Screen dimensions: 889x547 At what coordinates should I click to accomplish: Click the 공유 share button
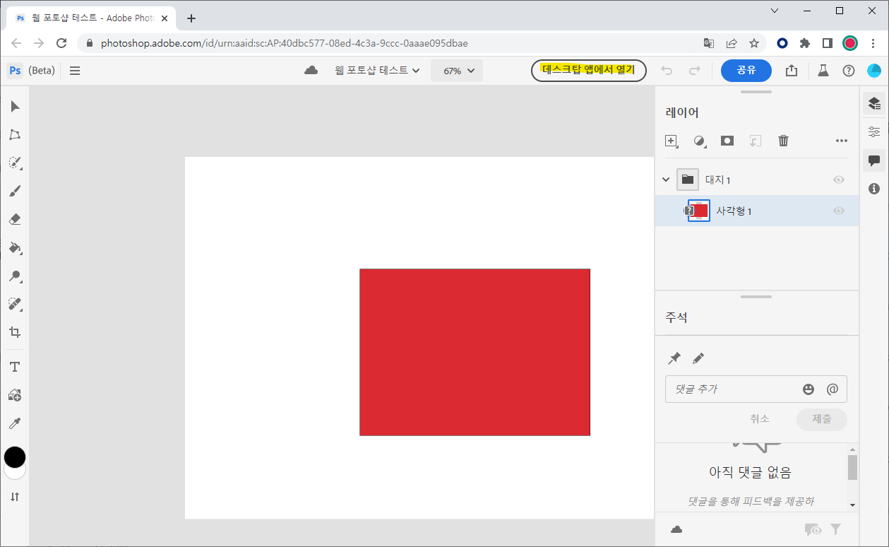(746, 71)
